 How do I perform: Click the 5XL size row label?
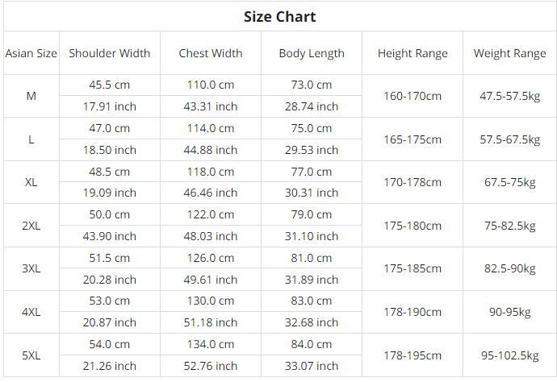[x=31, y=355]
